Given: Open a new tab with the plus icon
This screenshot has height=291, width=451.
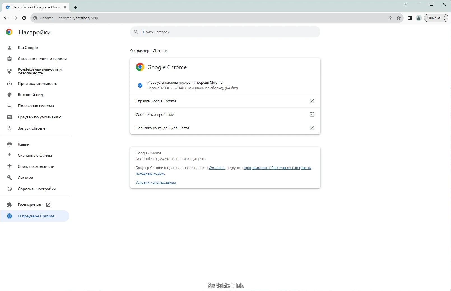Looking at the screenshot, I should point(76,7).
